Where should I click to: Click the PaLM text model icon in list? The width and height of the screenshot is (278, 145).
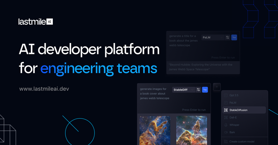pos(226,103)
